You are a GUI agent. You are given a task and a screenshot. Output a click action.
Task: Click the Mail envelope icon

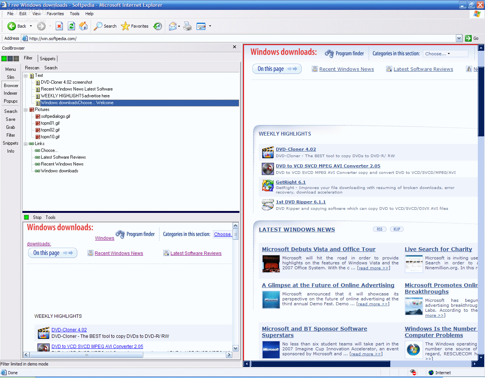[x=172, y=26]
